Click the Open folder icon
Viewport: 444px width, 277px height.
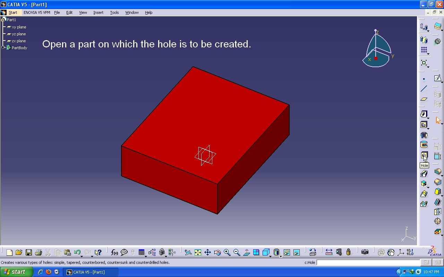click(19, 252)
